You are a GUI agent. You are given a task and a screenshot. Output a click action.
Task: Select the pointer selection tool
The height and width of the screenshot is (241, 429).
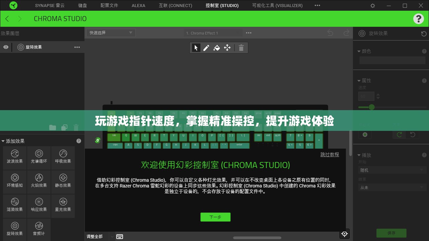click(196, 48)
